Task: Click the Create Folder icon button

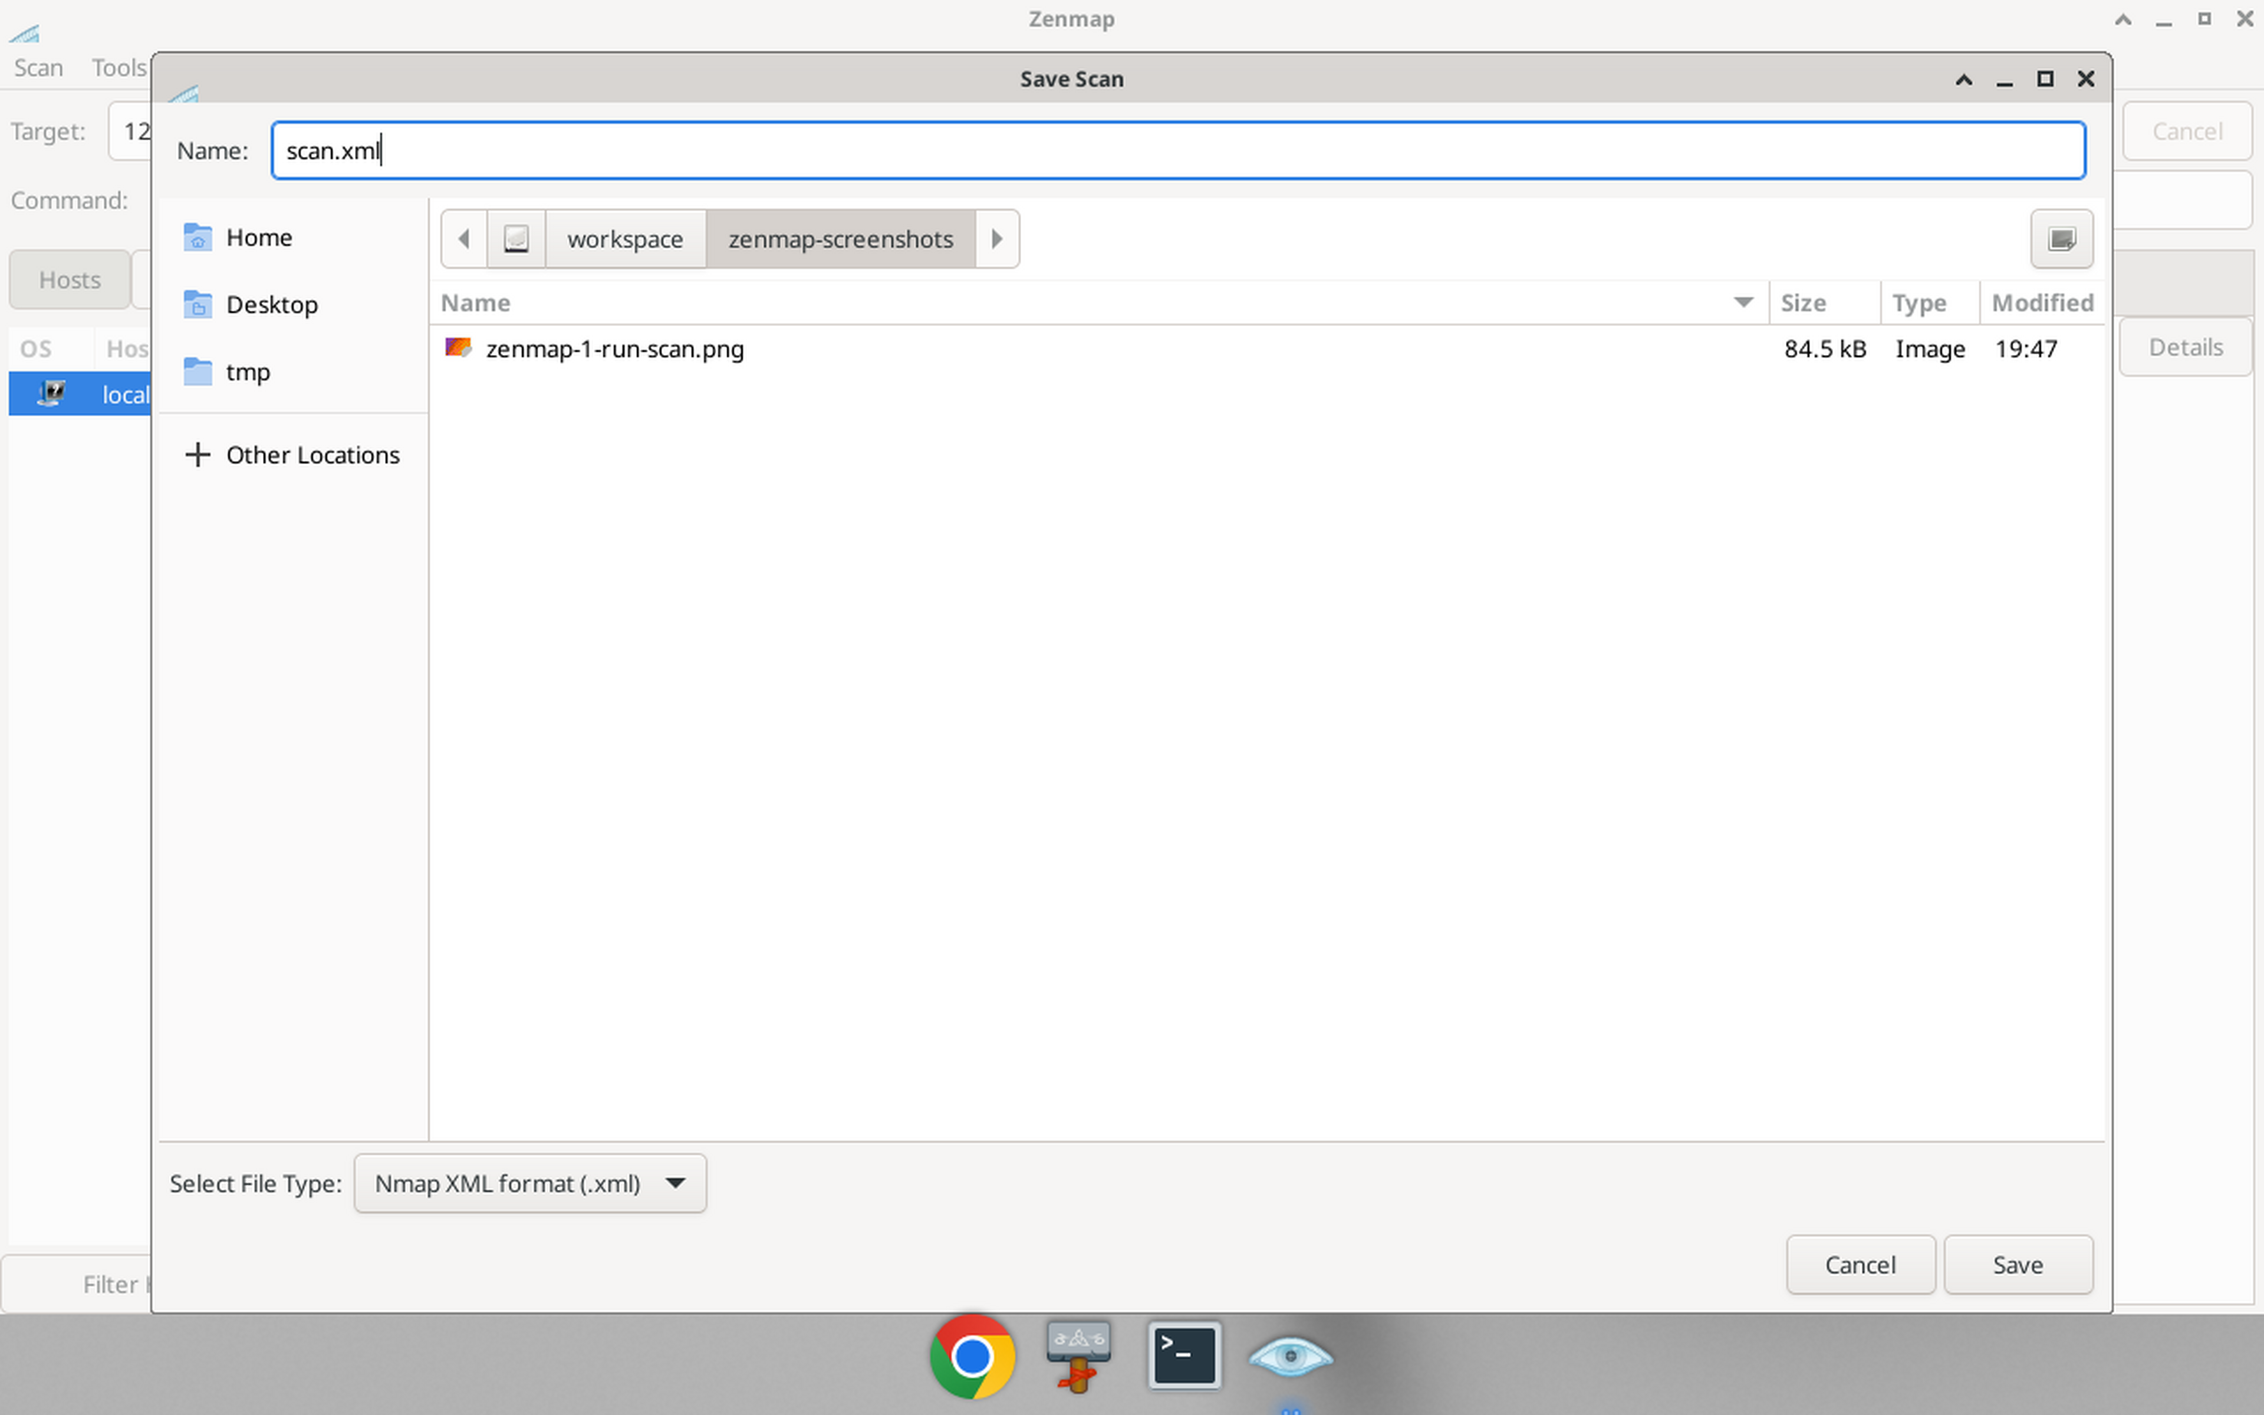Action: point(2061,239)
